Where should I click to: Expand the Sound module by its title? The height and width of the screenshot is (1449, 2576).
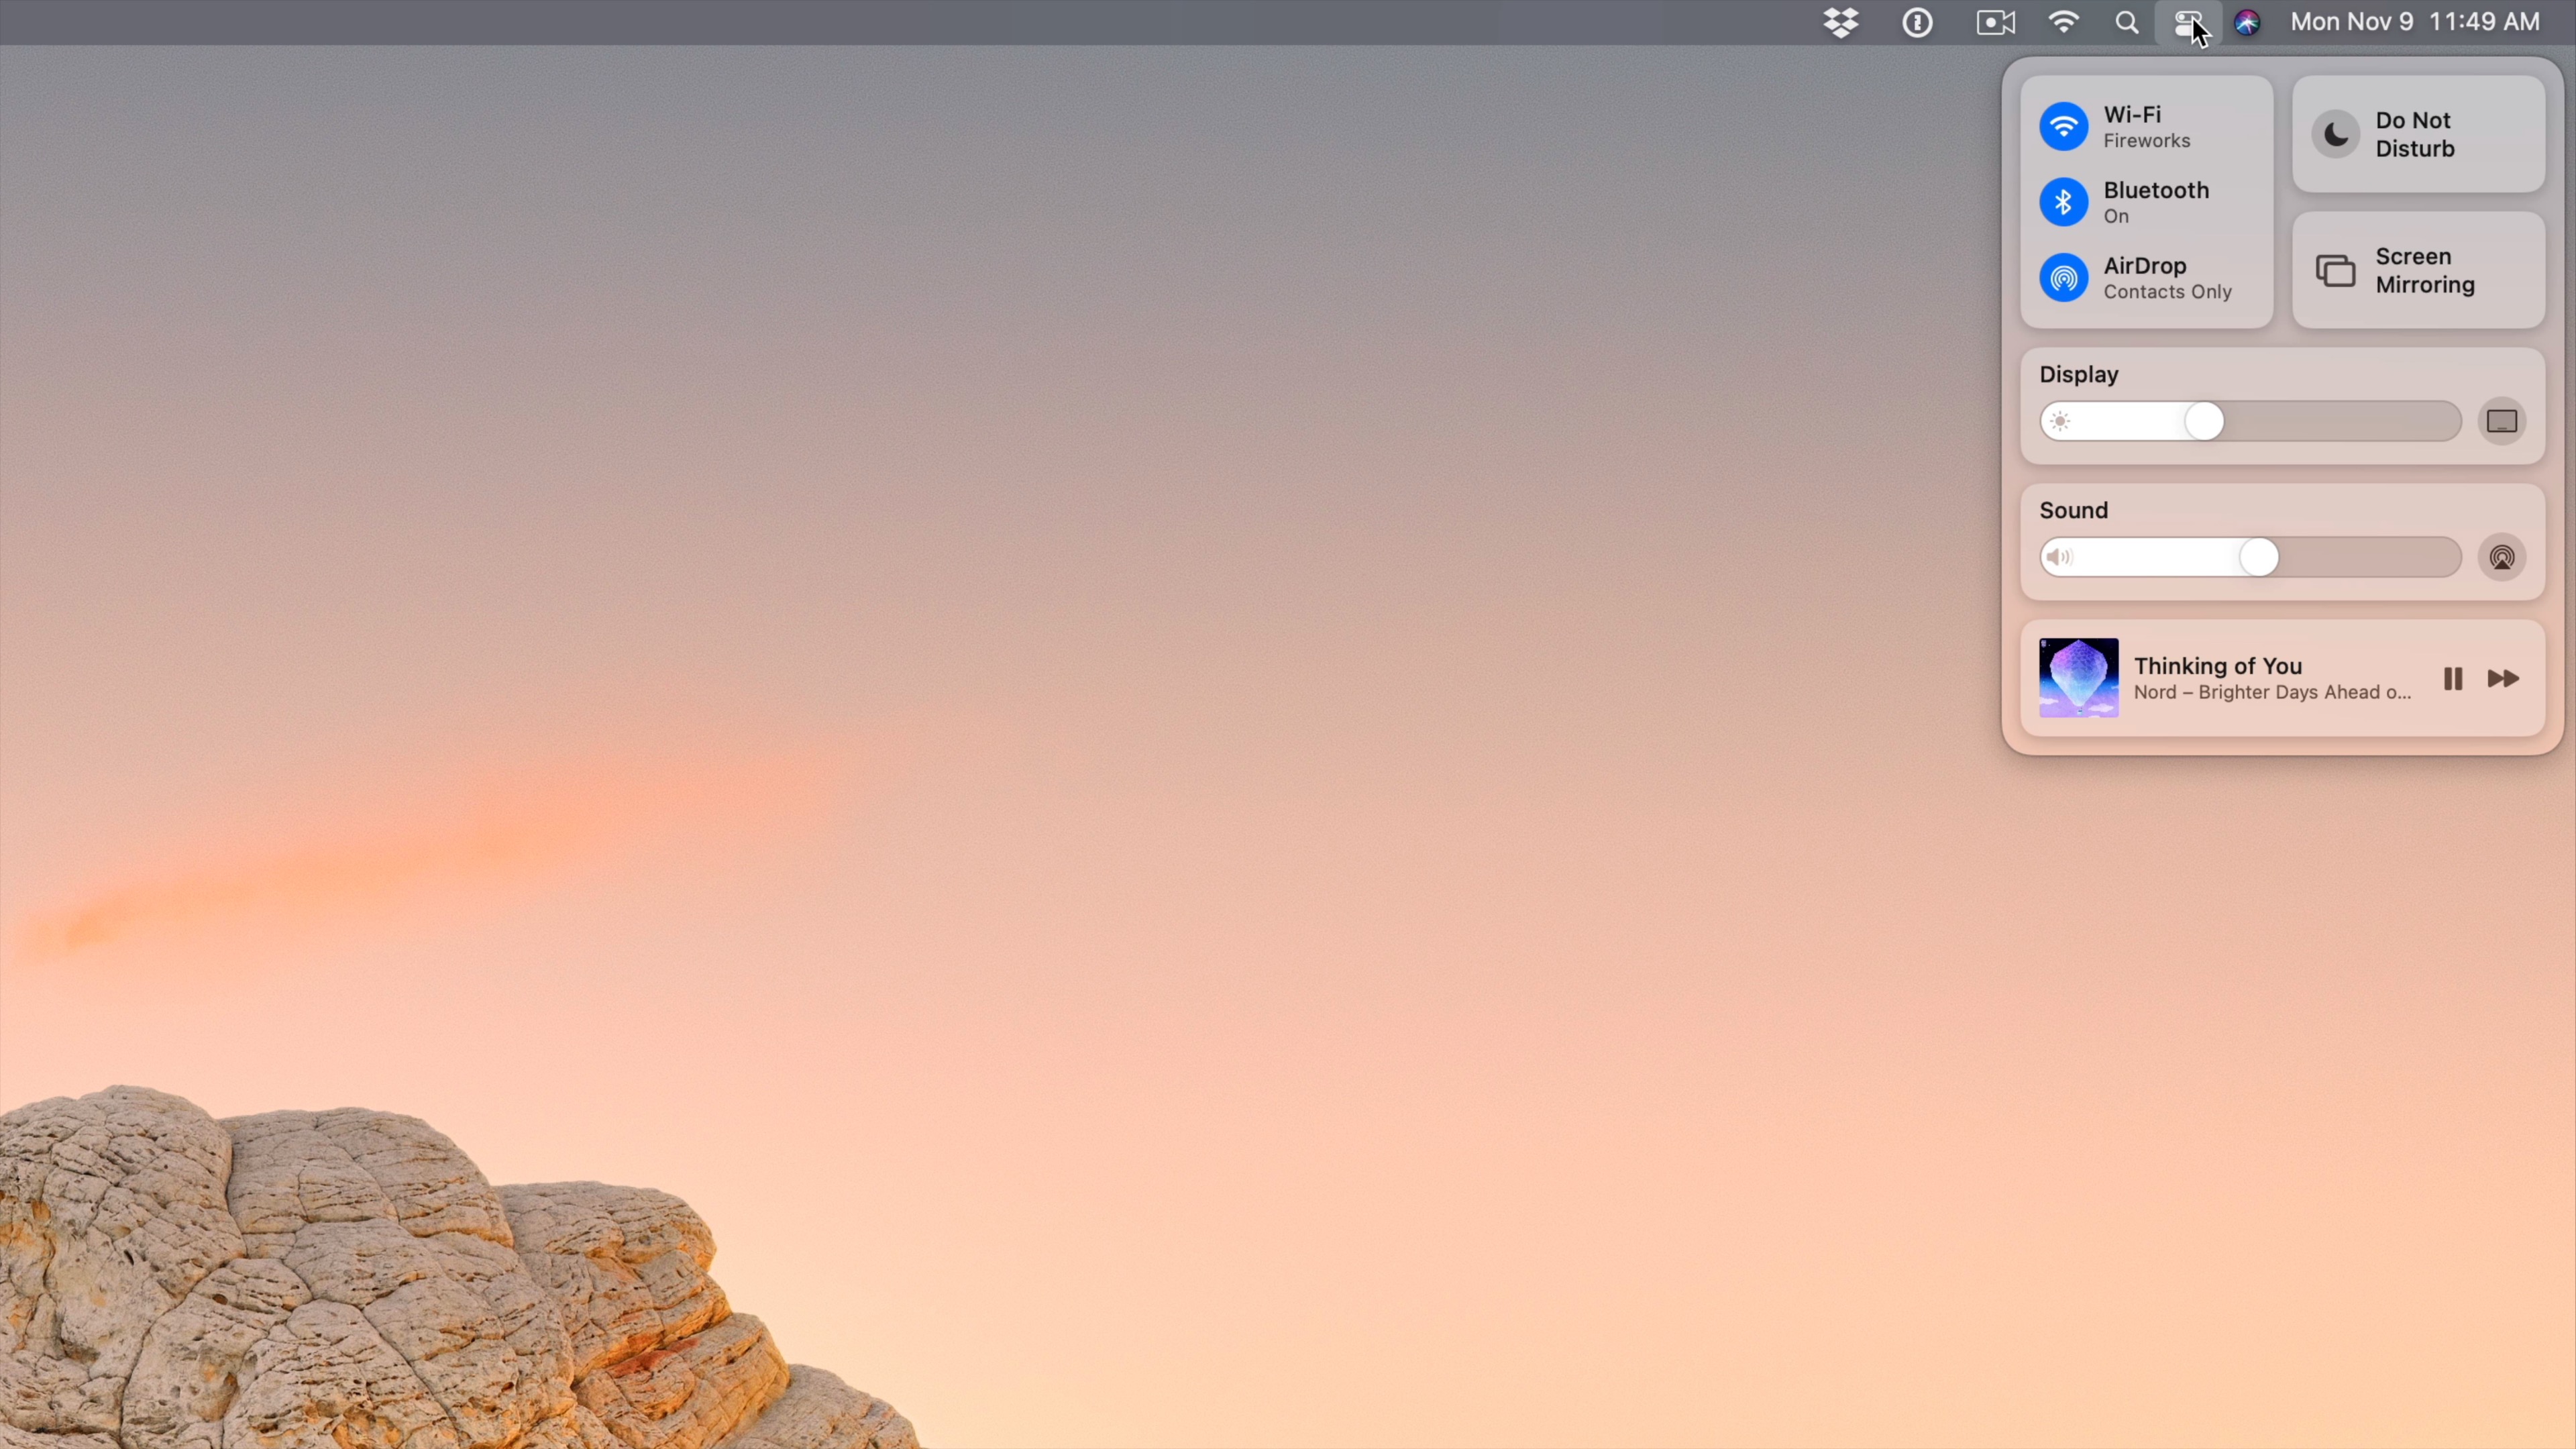[x=2073, y=511]
